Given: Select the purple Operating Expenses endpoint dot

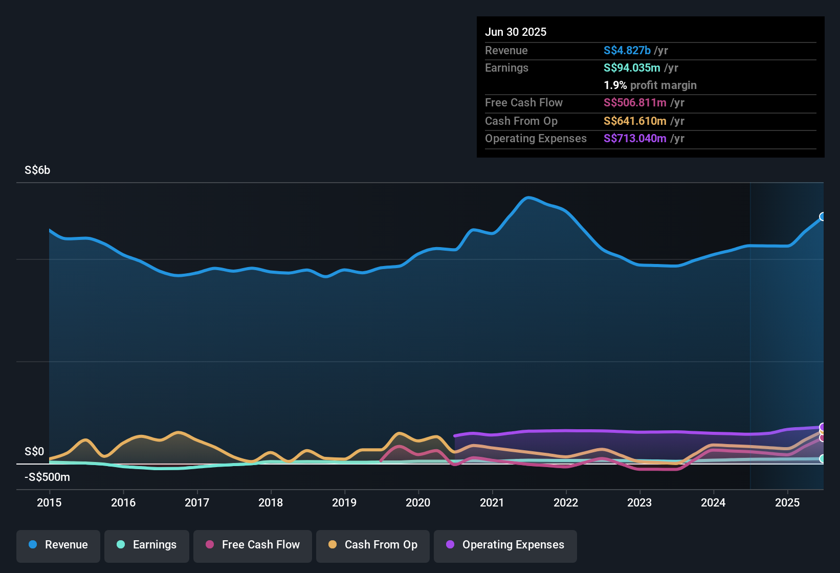Looking at the screenshot, I should click(x=823, y=427).
